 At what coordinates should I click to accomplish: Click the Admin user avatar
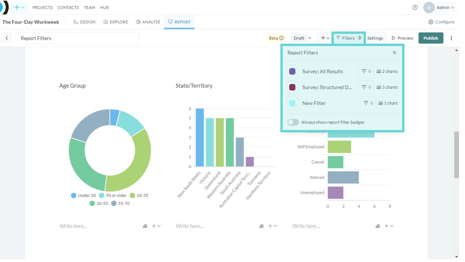pos(429,7)
